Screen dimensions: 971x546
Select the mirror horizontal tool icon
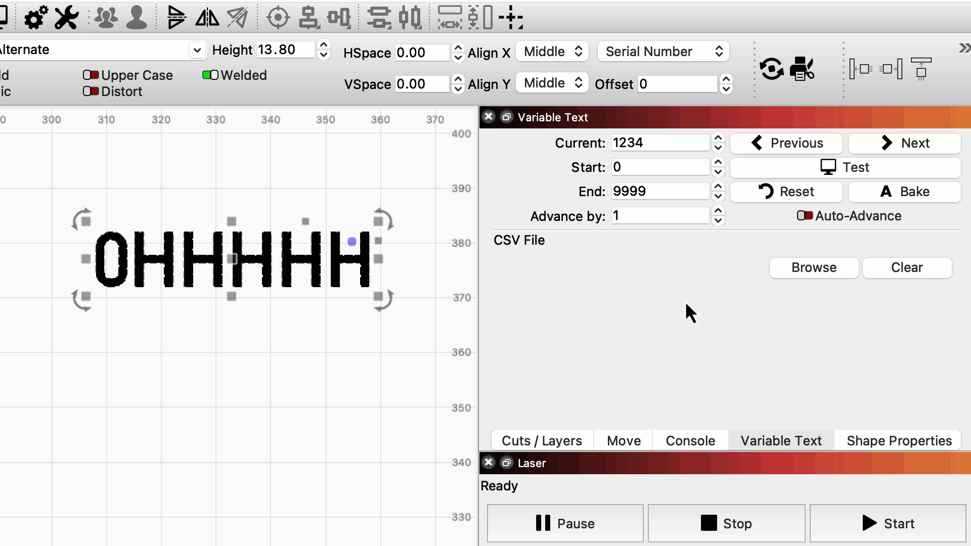tap(207, 18)
